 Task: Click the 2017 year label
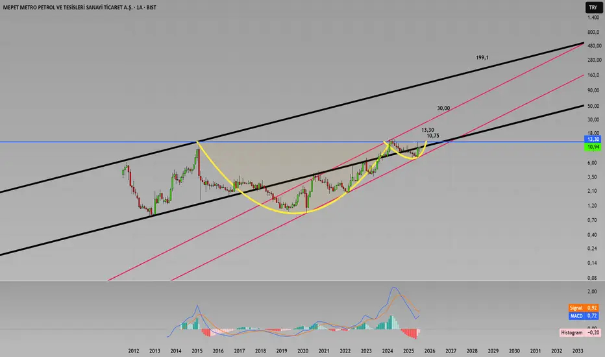(240, 351)
